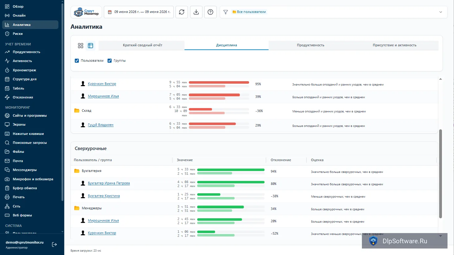Uncheck the Пользователи checkbox
454x255 pixels.
pos(77,61)
